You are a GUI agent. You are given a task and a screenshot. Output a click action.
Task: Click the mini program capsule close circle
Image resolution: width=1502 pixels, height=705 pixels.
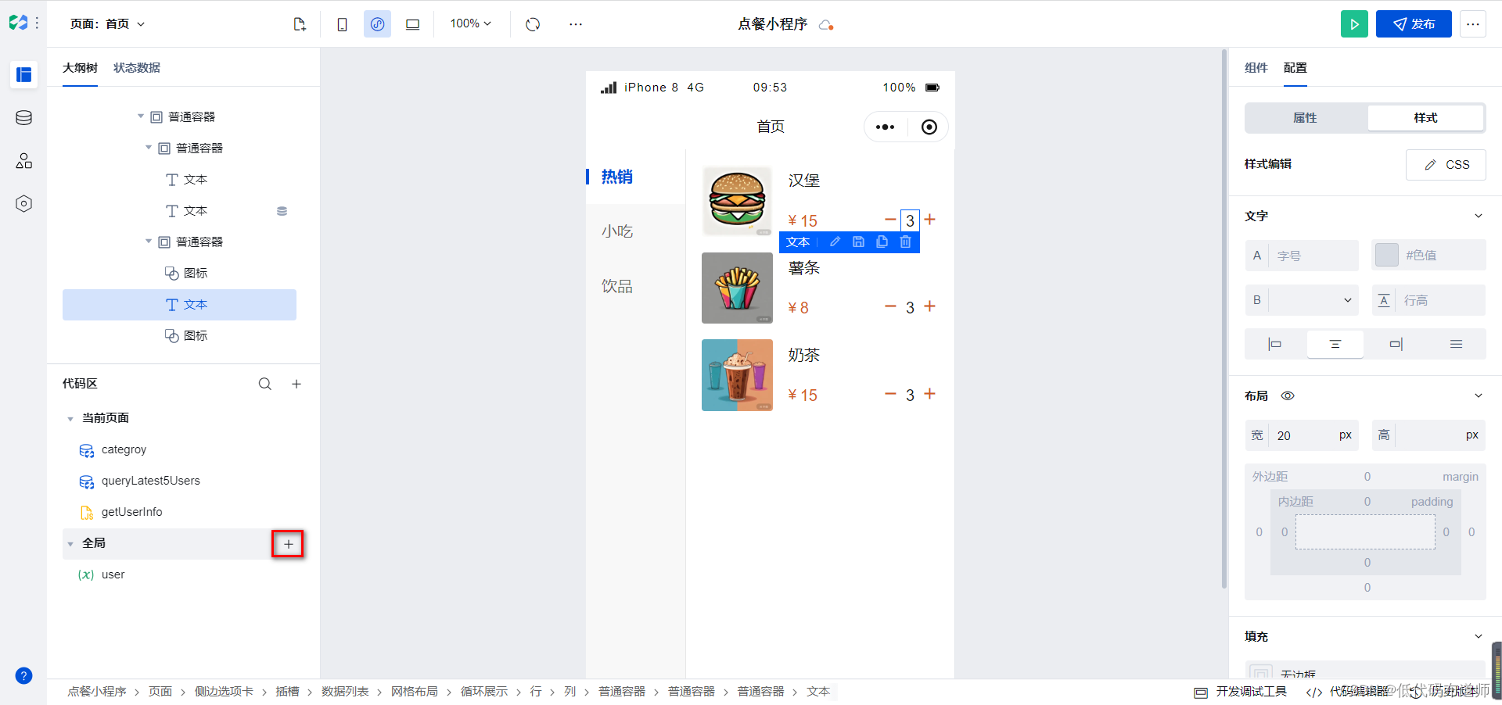[929, 127]
